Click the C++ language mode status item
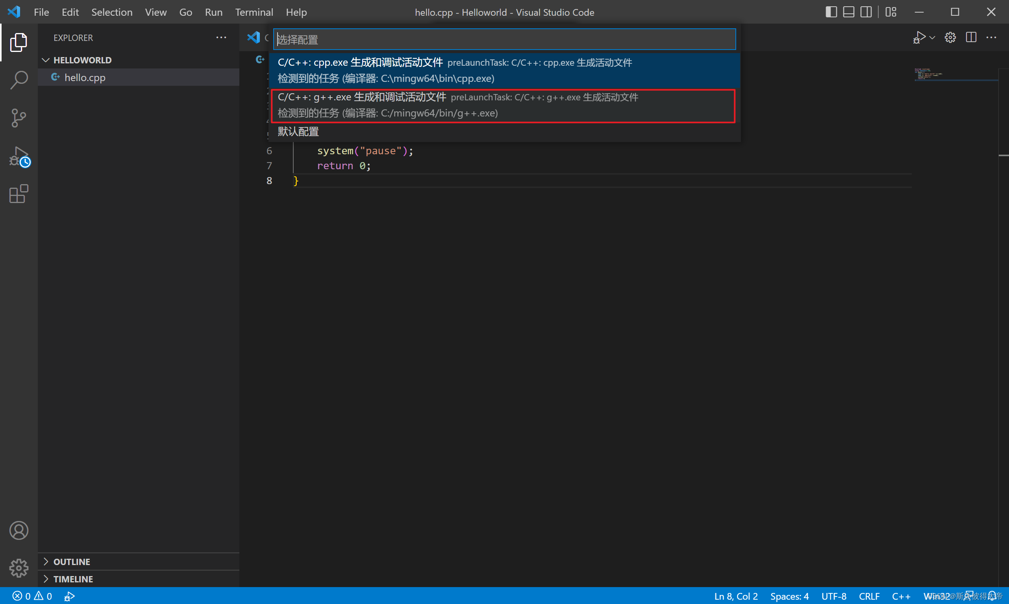This screenshot has width=1009, height=604. 901,596
